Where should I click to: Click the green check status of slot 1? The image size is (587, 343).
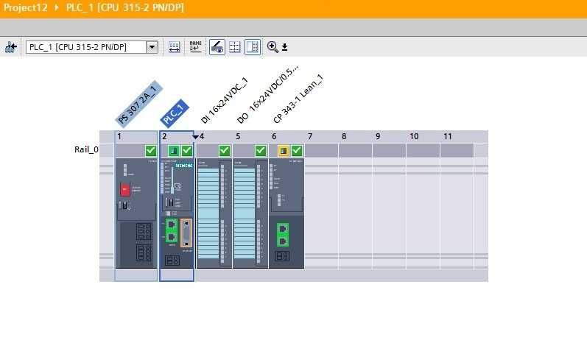point(151,151)
